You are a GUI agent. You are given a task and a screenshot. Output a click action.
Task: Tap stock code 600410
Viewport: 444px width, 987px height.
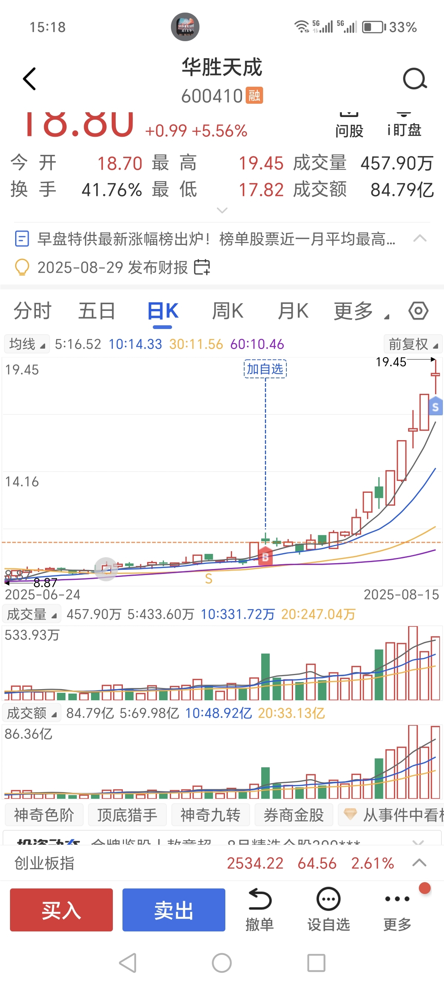pos(212,96)
